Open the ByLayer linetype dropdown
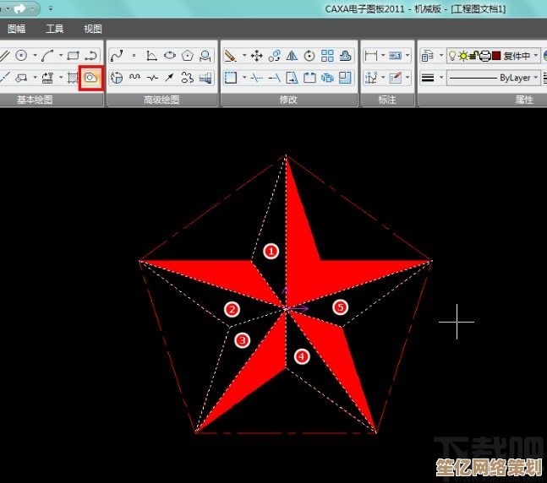Image resolution: width=547 pixels, height=483 pixels. tap(494, 78)
